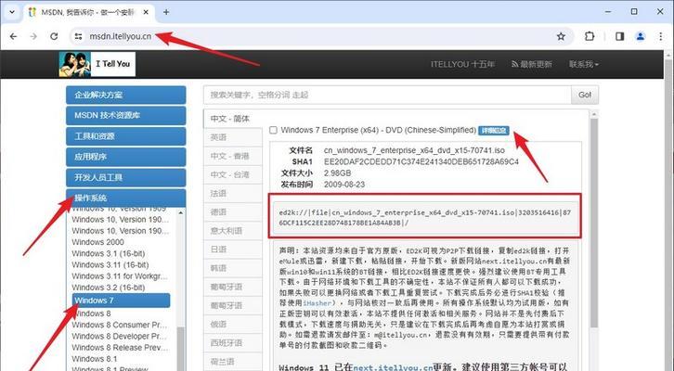Click the 2009-08-23 release date value
This screenshot has width=674, height=371.
coord(344,185)
